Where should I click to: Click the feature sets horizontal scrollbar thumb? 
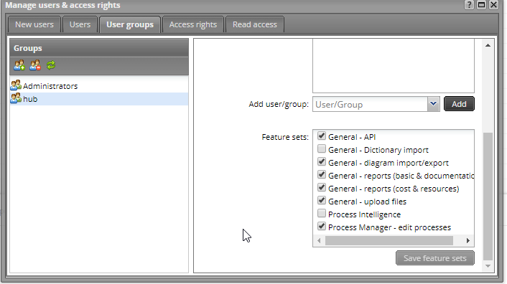click(x=389, y=240)
